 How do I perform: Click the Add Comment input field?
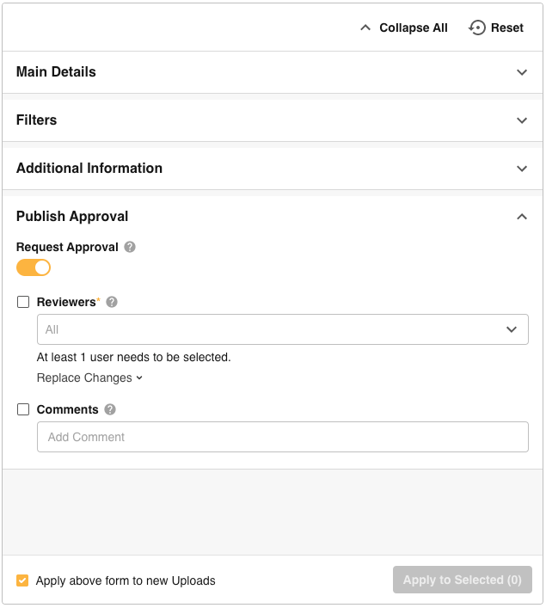(x=282, y=437)
